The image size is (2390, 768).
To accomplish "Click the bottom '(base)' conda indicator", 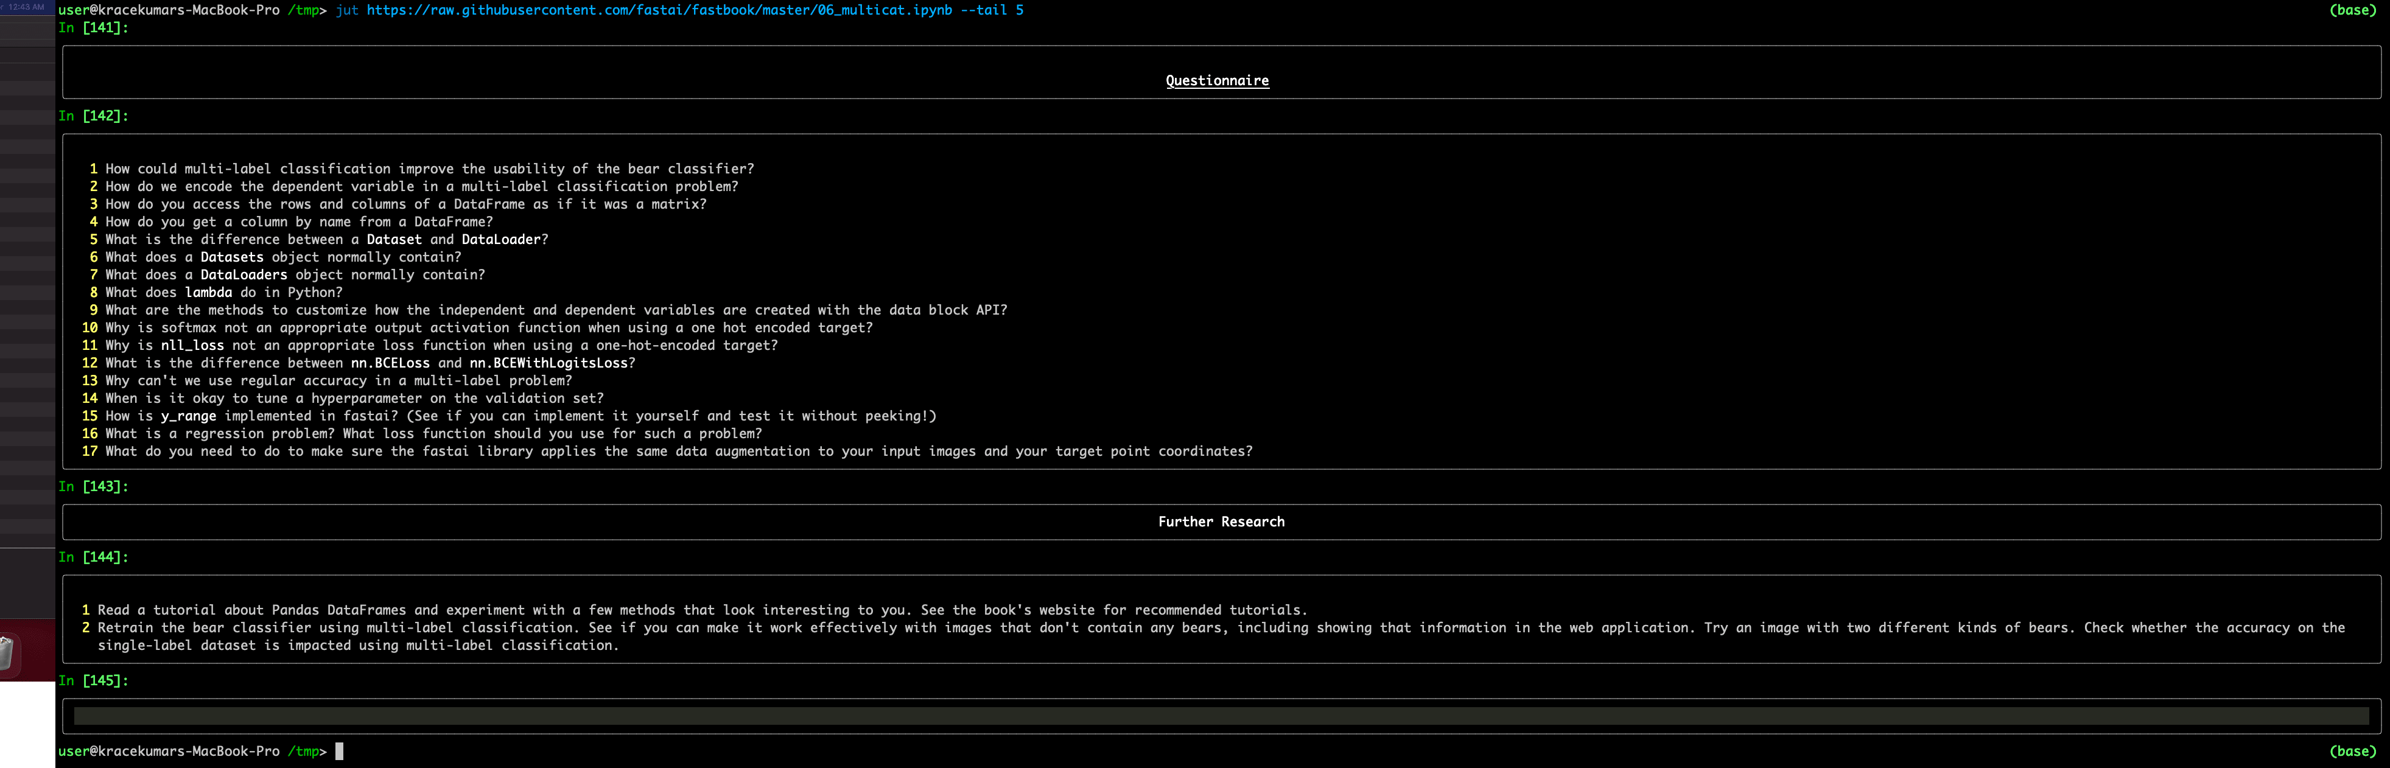I will [x=2353, y=752].
